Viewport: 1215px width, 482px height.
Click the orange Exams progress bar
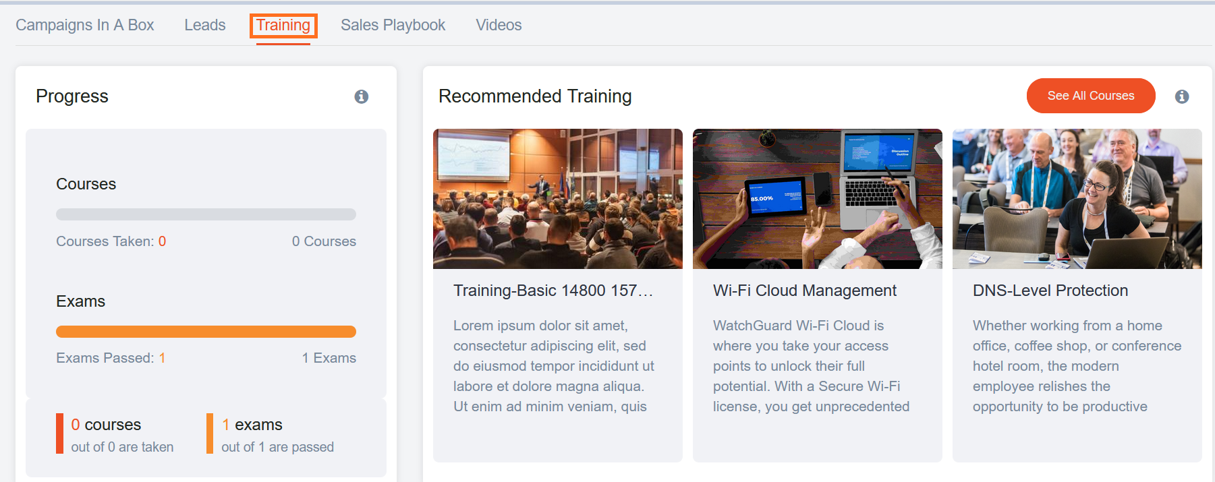[206, 332]
